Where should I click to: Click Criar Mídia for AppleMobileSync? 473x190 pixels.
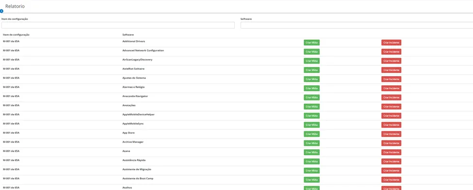coord(311,125)
